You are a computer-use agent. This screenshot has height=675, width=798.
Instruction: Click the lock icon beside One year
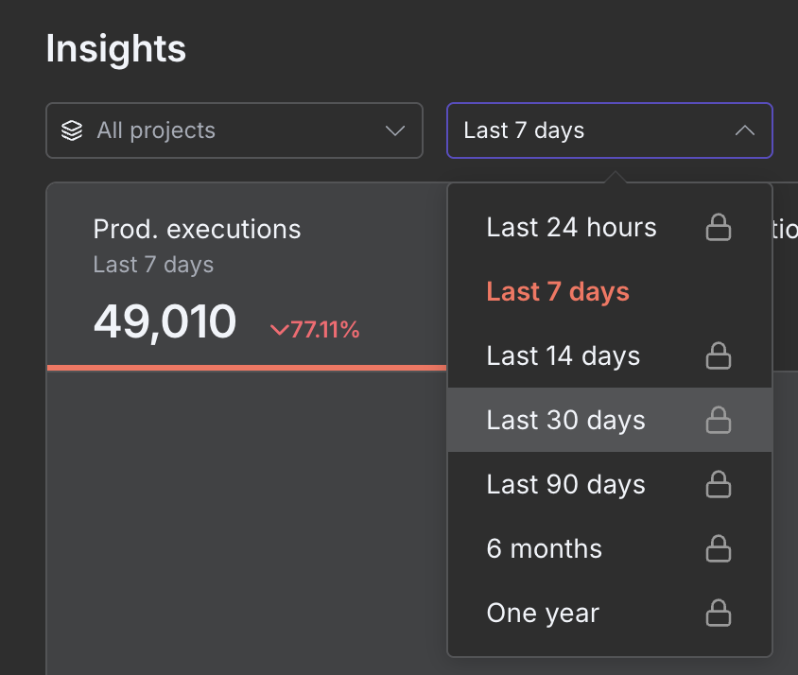coord(719,613)
